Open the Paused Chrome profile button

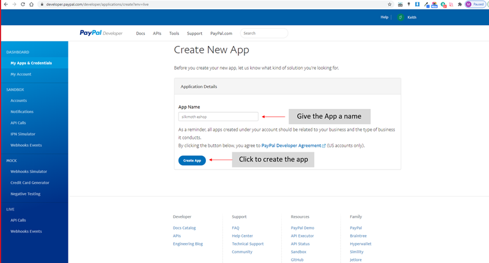476,4
